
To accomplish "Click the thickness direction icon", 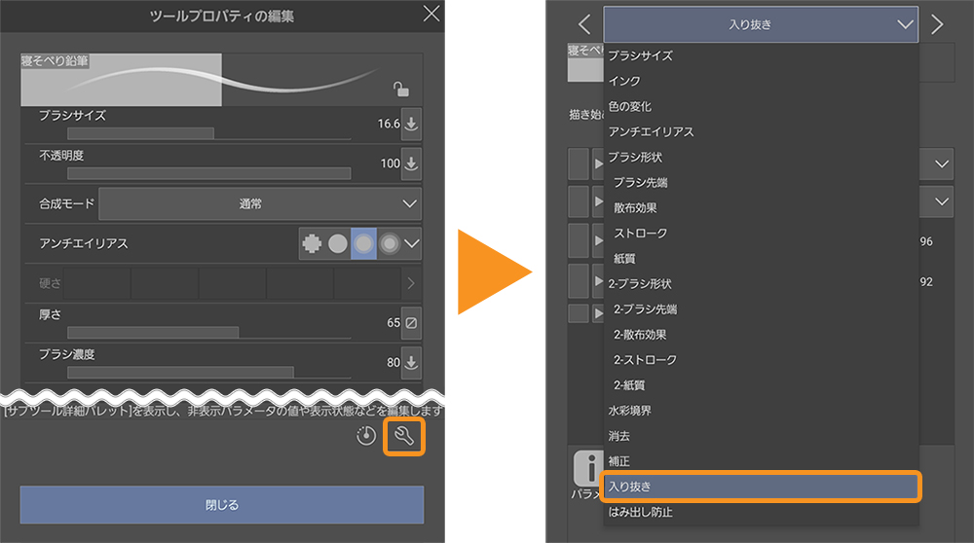I will [411, 322].
